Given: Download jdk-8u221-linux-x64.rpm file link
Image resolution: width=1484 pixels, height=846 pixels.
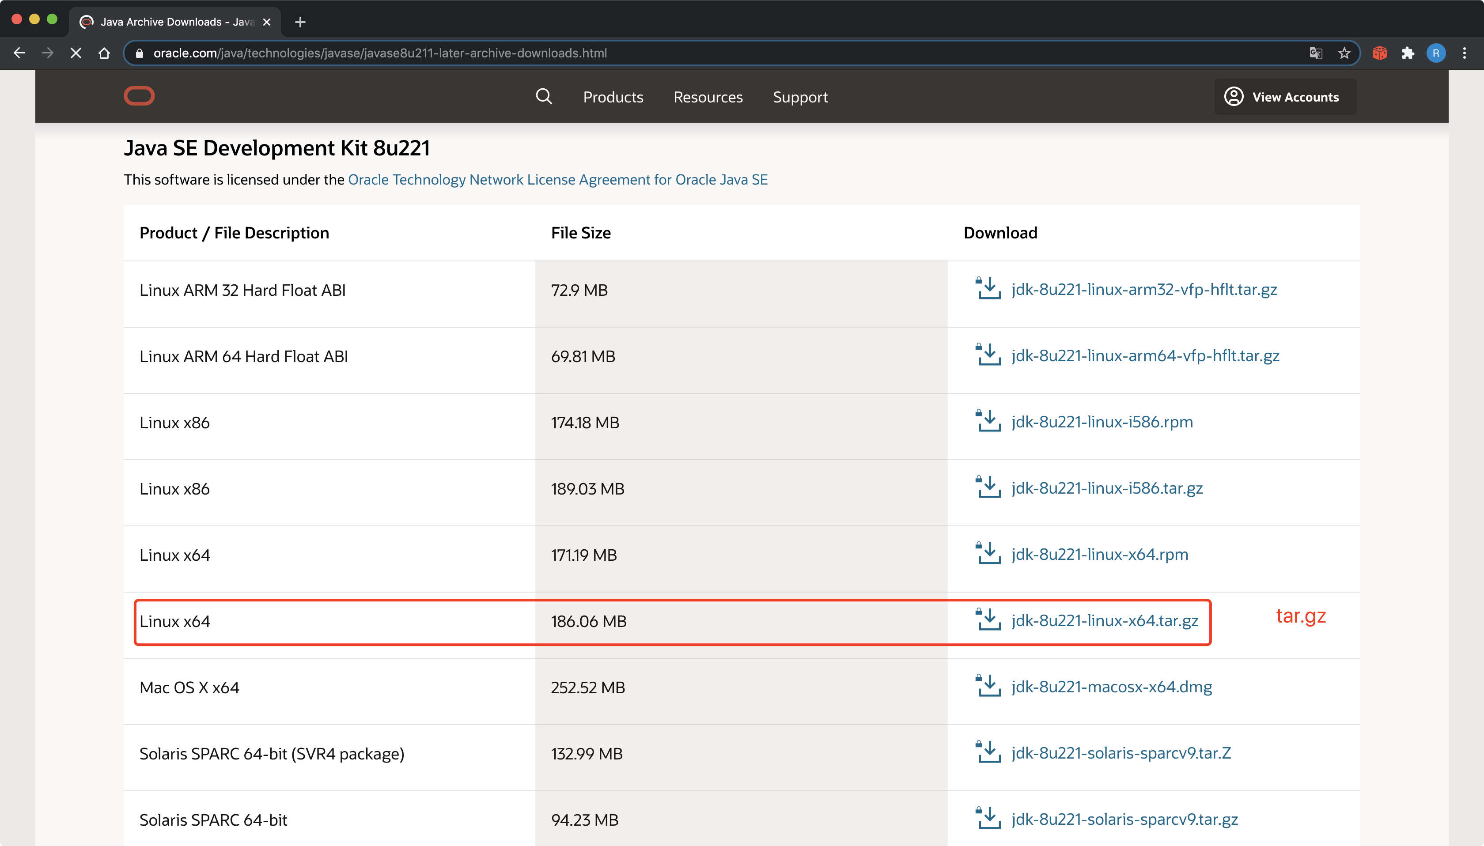Looking at the screenshot, I should tap(1099, 554).
